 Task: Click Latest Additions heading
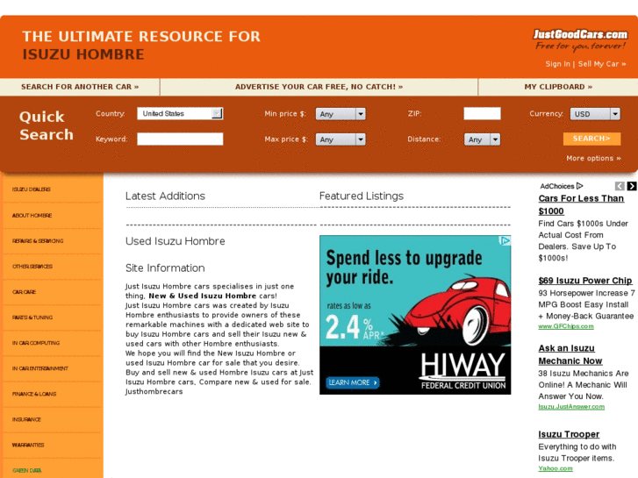click(x=165, y=196)
